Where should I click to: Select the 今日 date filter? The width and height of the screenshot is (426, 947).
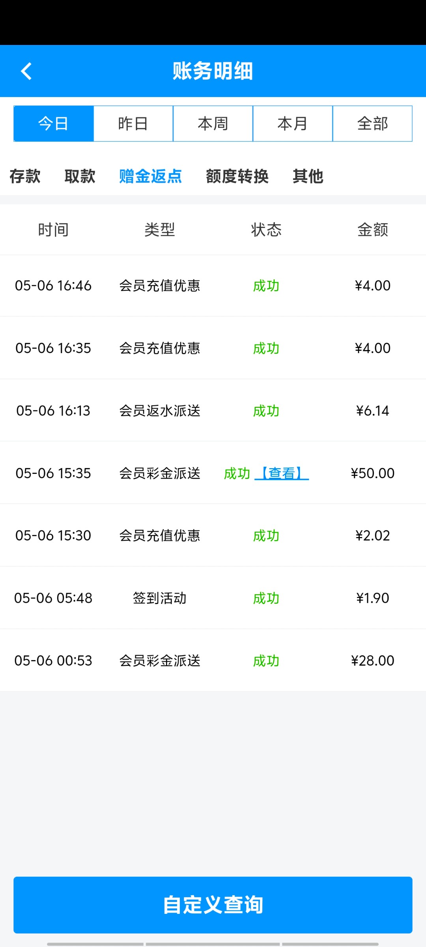pos(54,124)
